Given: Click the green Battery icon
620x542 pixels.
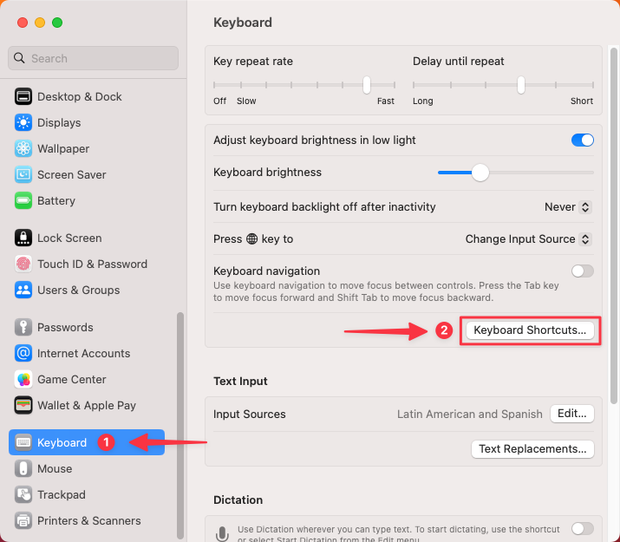Looking at the screenshot, I should (x=23, y=201).
